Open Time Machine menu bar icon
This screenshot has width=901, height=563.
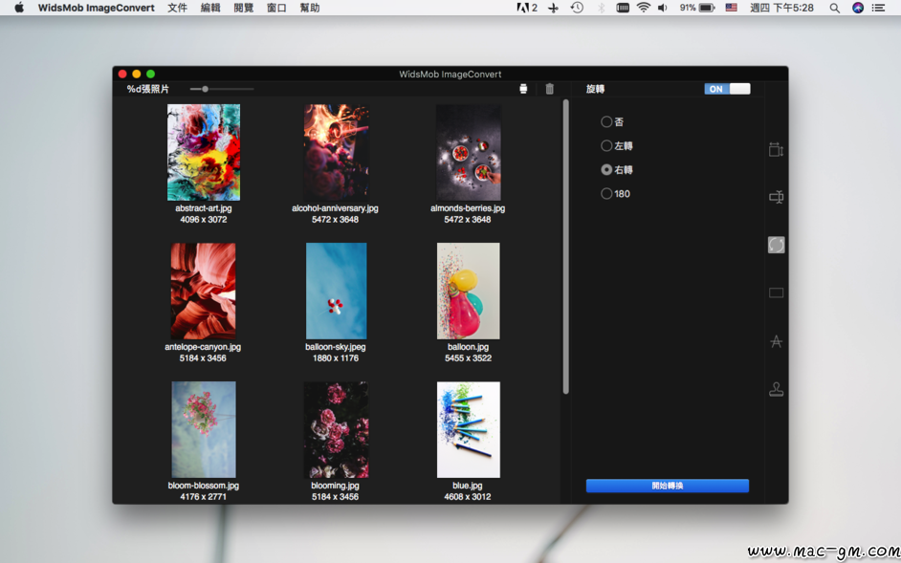[x=577, y=8]
